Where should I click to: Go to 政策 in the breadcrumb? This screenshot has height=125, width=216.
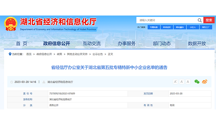click(x=59, y=54)
